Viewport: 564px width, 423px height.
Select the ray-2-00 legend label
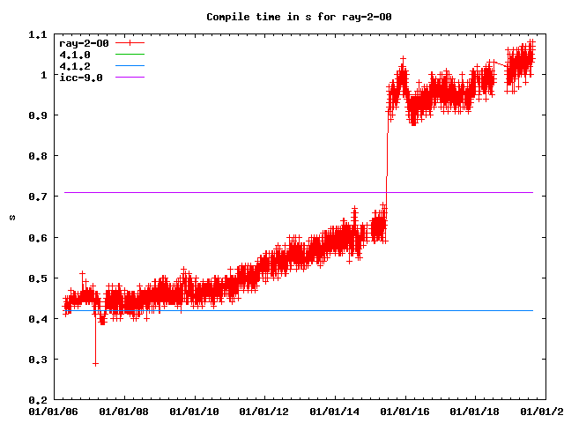coord(83,42)
